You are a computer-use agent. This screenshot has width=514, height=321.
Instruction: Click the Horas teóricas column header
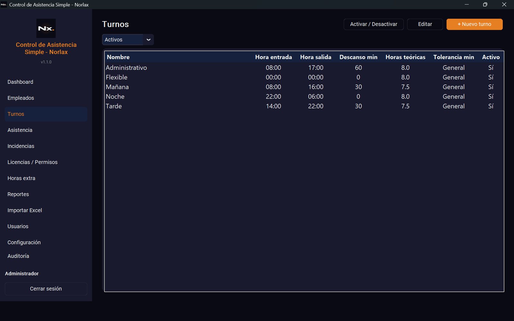coord(405,57)
